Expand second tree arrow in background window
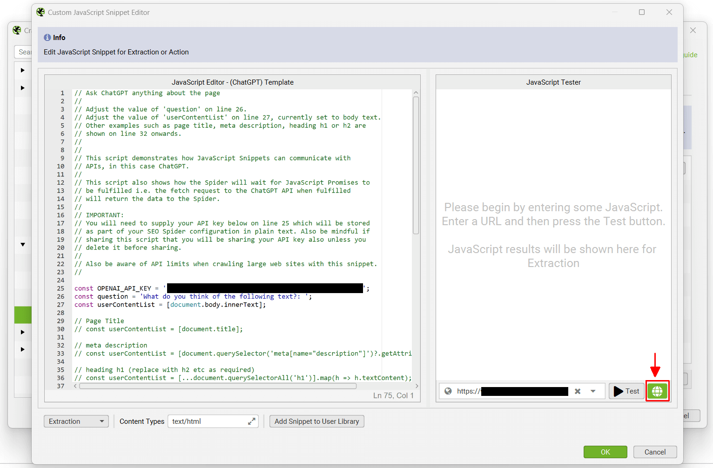Screen dimensions: 713x468 pos(22,87)
